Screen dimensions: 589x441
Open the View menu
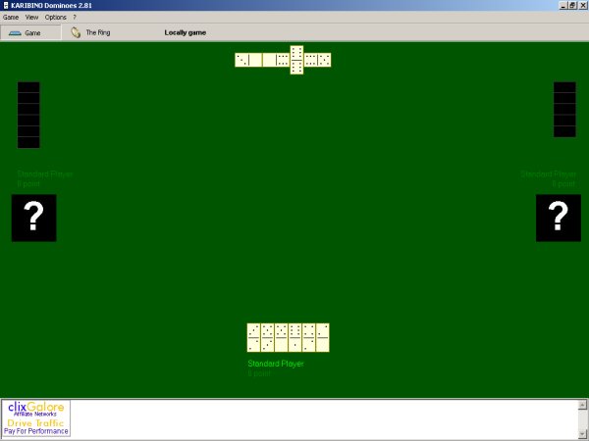point(31,18)
